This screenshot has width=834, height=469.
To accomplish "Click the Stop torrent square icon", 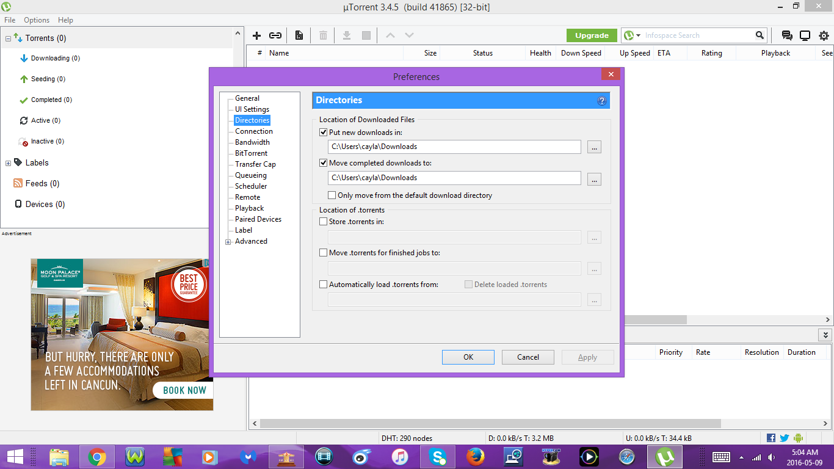I will [x=366, y=35].
